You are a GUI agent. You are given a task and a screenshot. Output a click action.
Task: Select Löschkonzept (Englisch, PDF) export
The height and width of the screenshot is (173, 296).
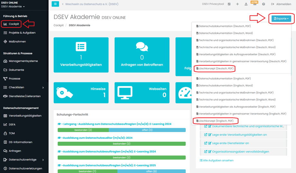point(215,121)
